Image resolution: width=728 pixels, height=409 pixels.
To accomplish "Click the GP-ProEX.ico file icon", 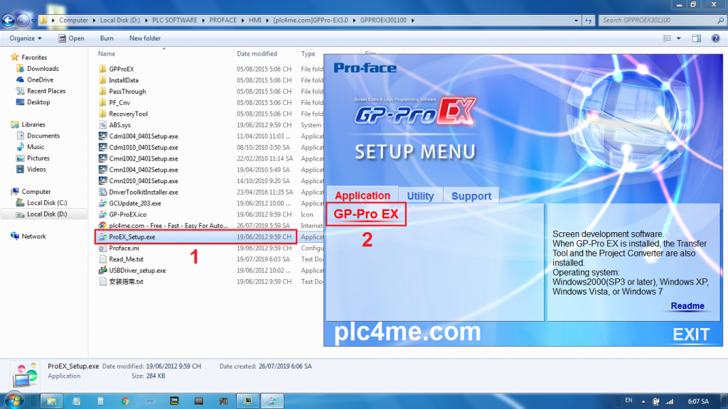I will click(102, 214).
